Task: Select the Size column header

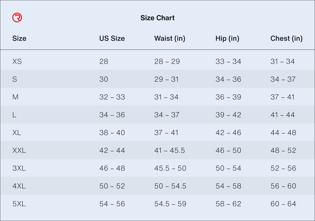Action: [x=19, y=38]
